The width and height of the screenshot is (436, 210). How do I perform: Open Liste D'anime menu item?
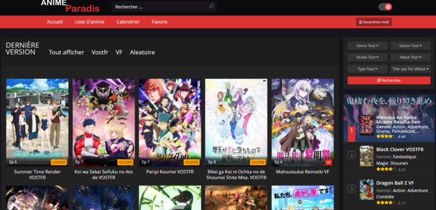(x=90, y=22)
